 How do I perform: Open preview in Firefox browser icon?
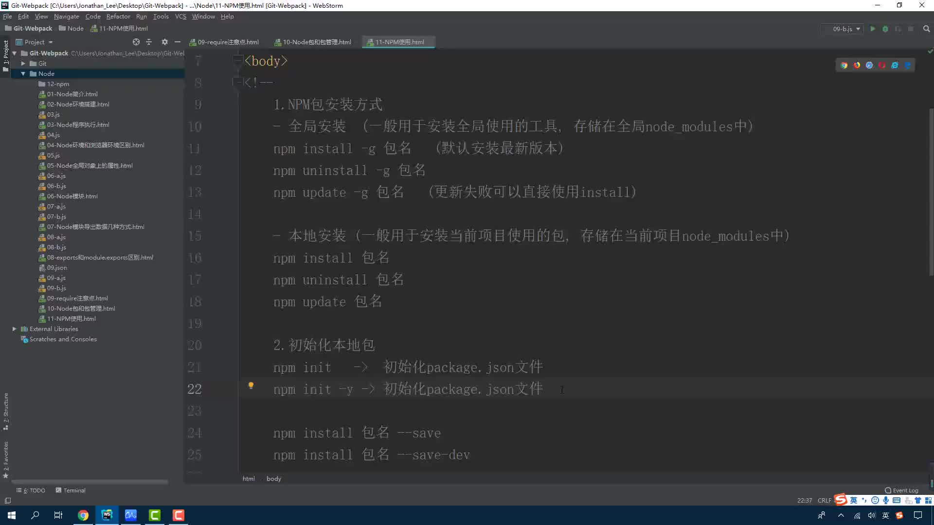click(x=857, y=65)
